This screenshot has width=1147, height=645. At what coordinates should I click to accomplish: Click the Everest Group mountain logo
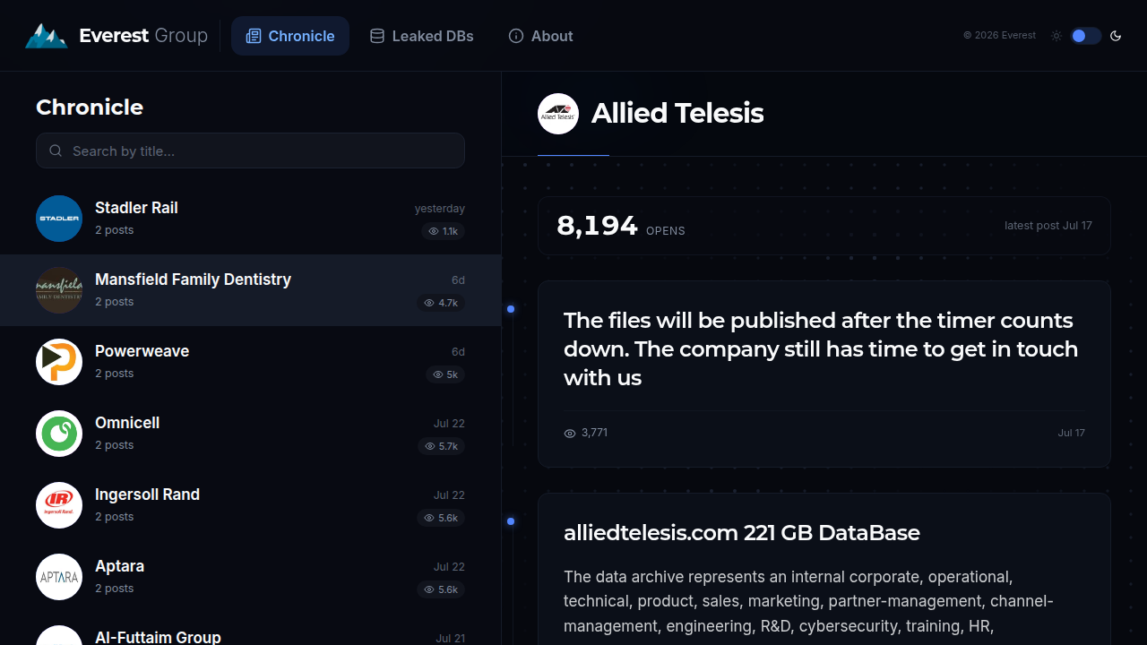pyautogui.click(x=46, y=36)
